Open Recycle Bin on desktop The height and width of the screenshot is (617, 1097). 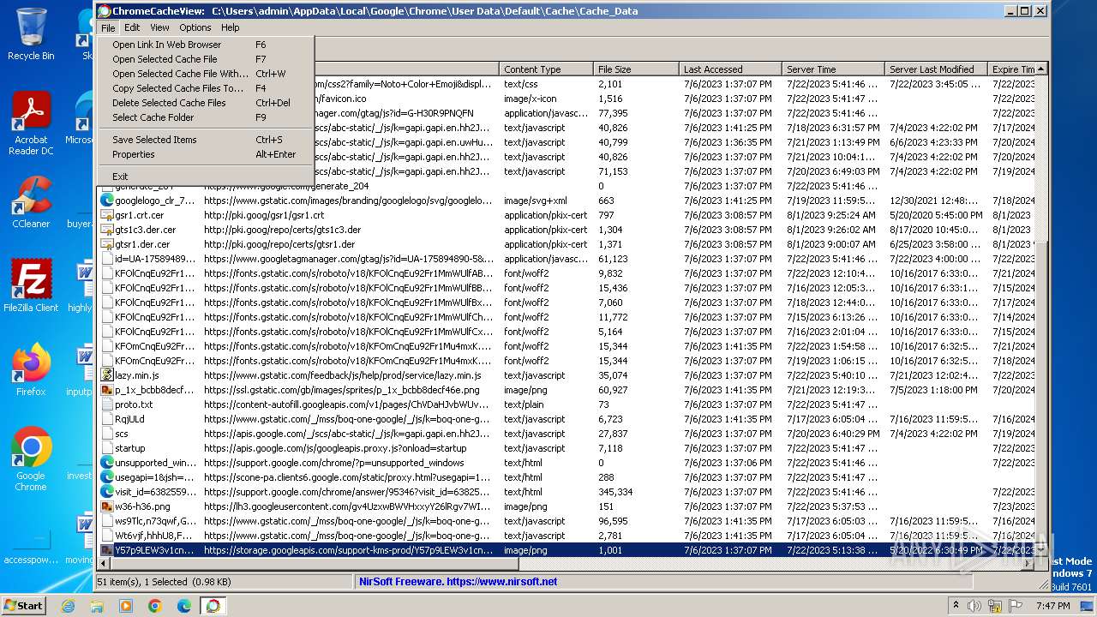(x=31, y=34)
